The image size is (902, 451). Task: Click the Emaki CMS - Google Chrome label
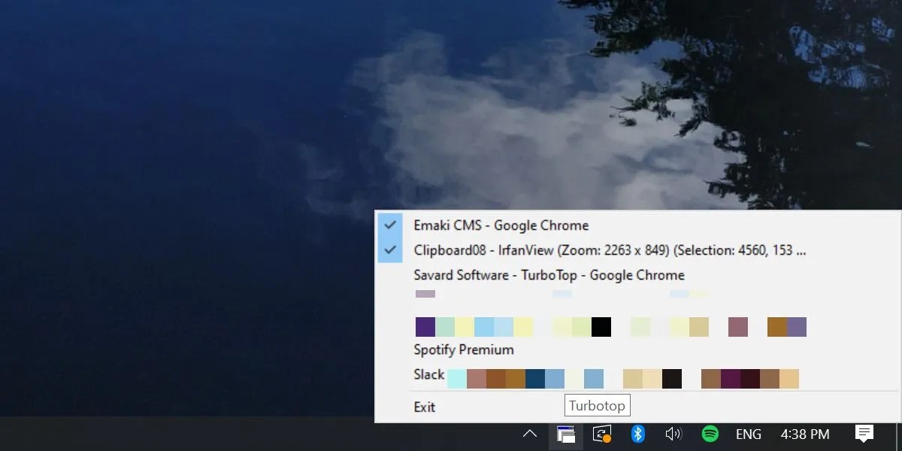click(x=502, y=225)
